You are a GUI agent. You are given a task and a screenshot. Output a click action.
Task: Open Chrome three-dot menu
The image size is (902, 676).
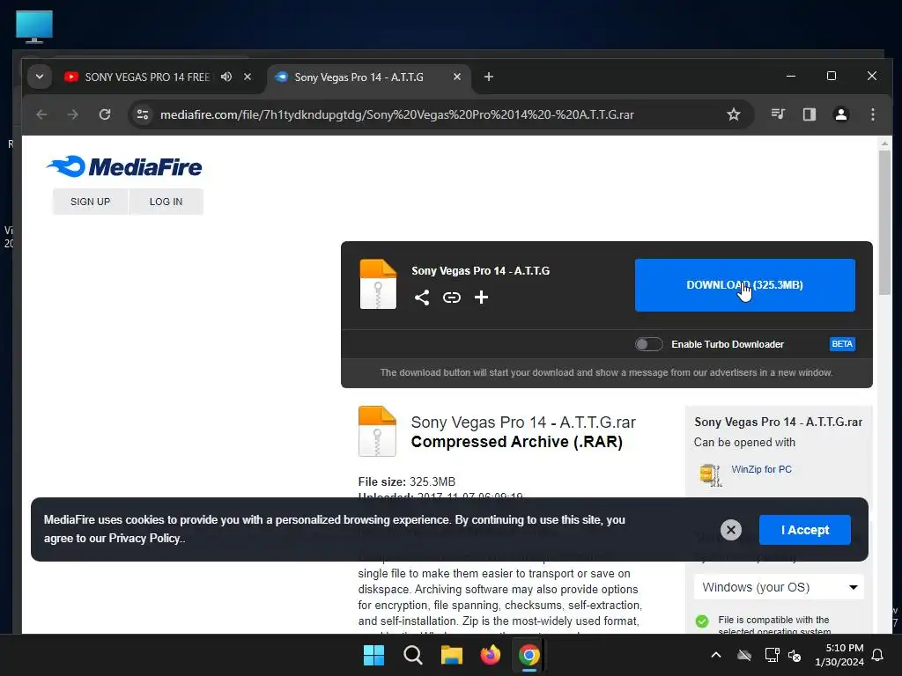tap(873, 114)
